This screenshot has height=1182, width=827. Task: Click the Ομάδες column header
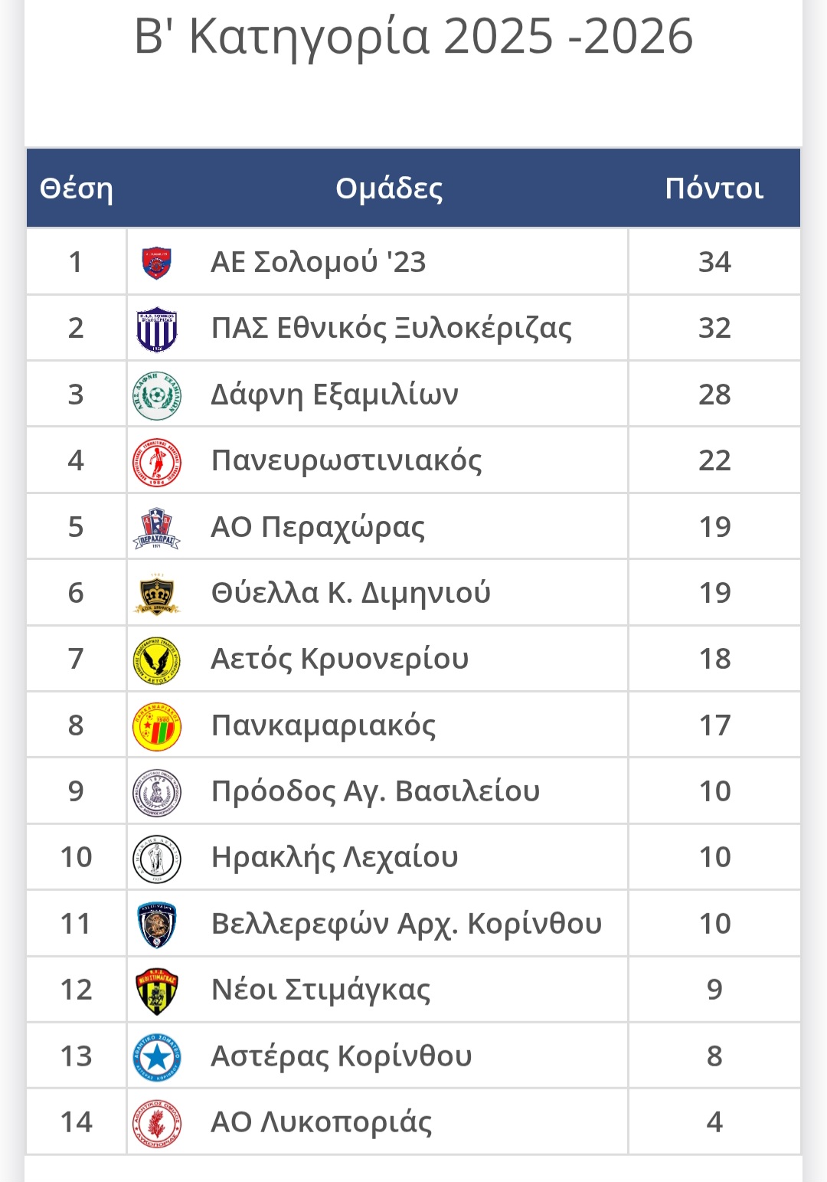pos(389,188)
